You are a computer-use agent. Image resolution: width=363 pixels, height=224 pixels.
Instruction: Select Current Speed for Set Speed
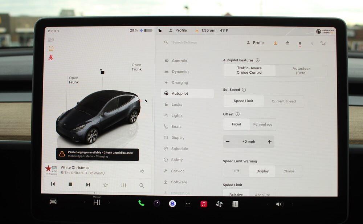pyautogui.click(x=284, y=101)
